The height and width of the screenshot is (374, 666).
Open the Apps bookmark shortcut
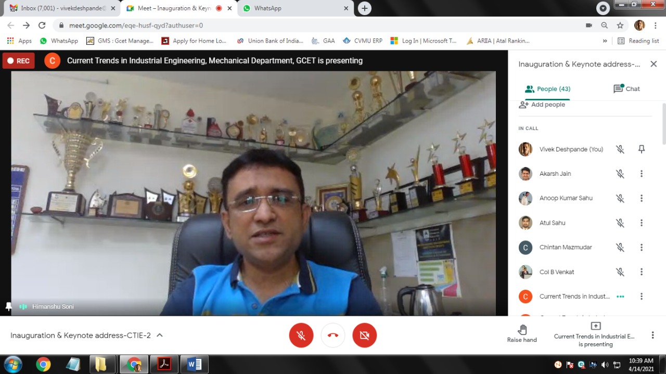pyautogui.click(x=19, y=41)
